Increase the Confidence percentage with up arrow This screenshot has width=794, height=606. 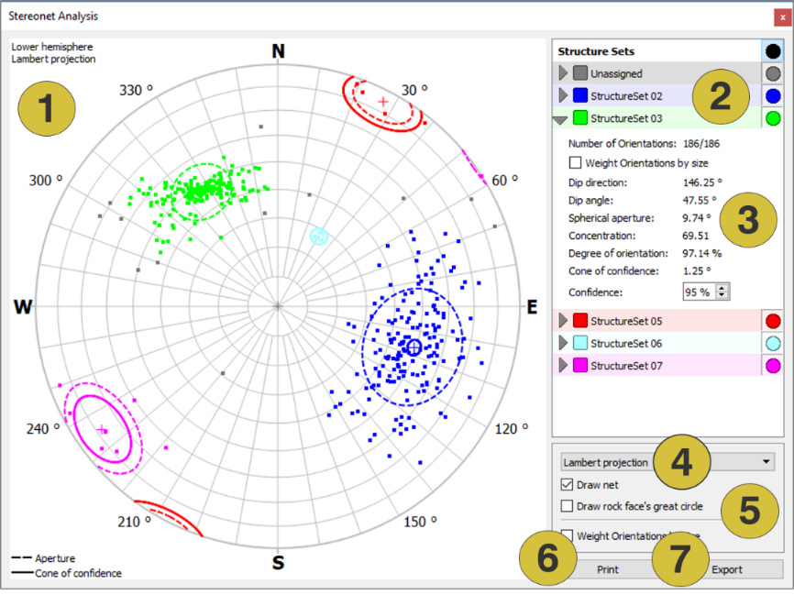point(722,288)
